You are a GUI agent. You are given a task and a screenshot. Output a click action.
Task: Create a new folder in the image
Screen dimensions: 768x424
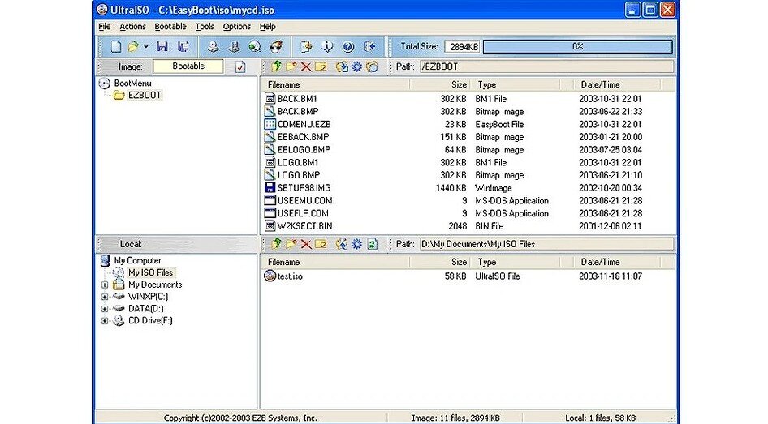click(x=291, y=66)
